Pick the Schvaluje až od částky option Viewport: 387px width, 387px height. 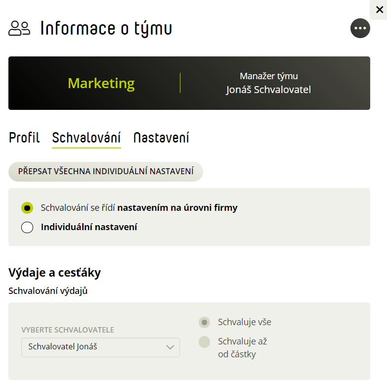(x=204, y=342)
